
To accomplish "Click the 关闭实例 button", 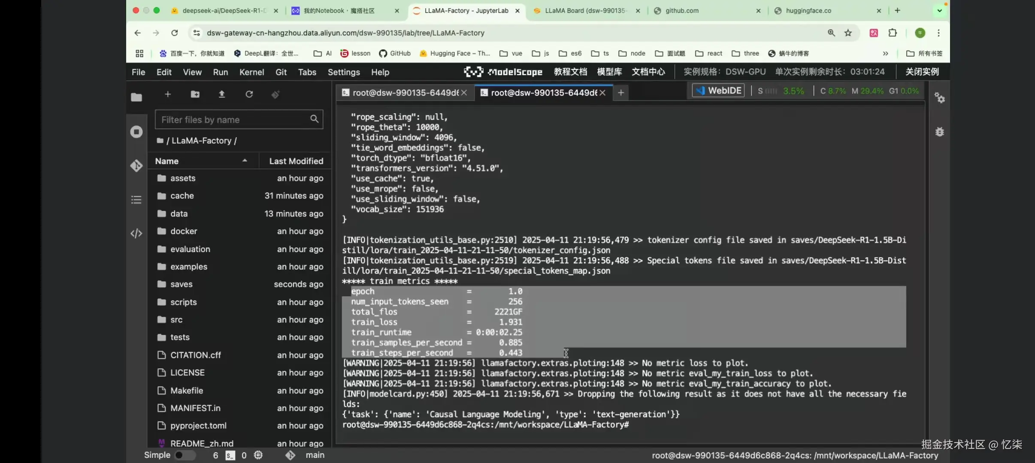I will [x=922, y=72].
